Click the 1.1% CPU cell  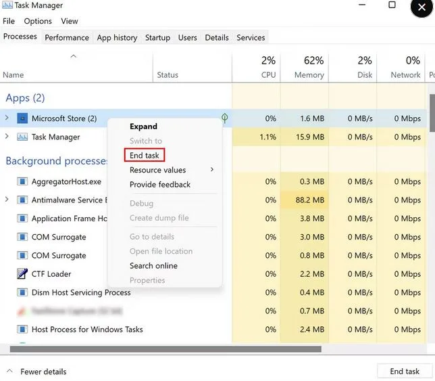257,137
